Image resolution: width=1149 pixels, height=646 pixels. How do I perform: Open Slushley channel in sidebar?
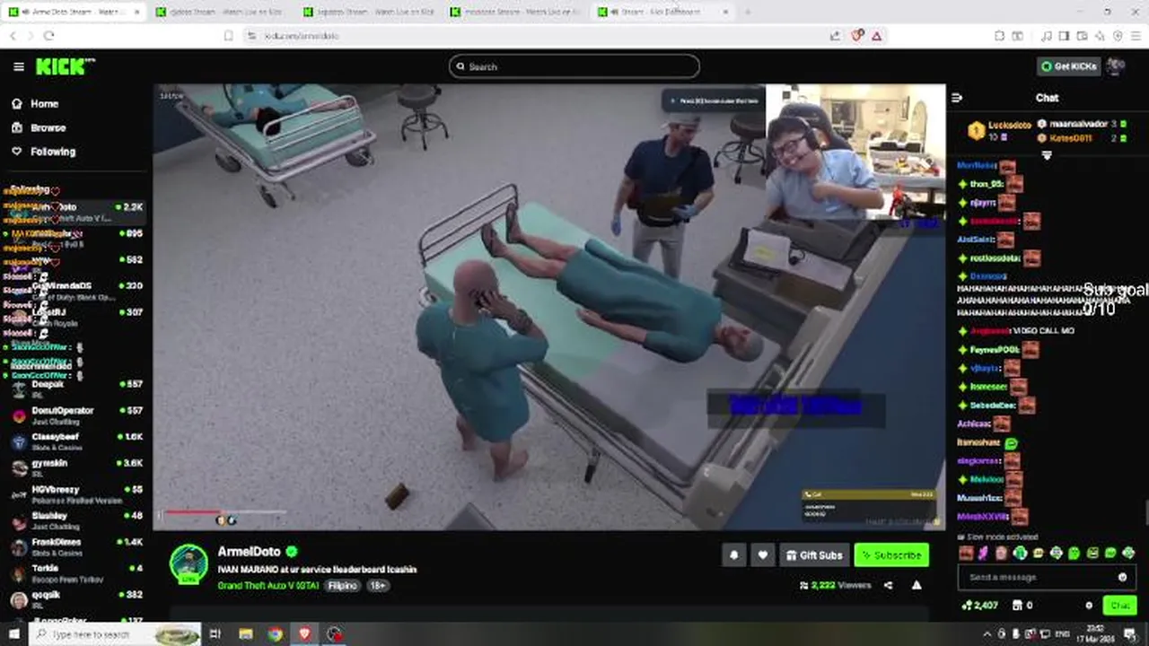click(x=76, y=520)
